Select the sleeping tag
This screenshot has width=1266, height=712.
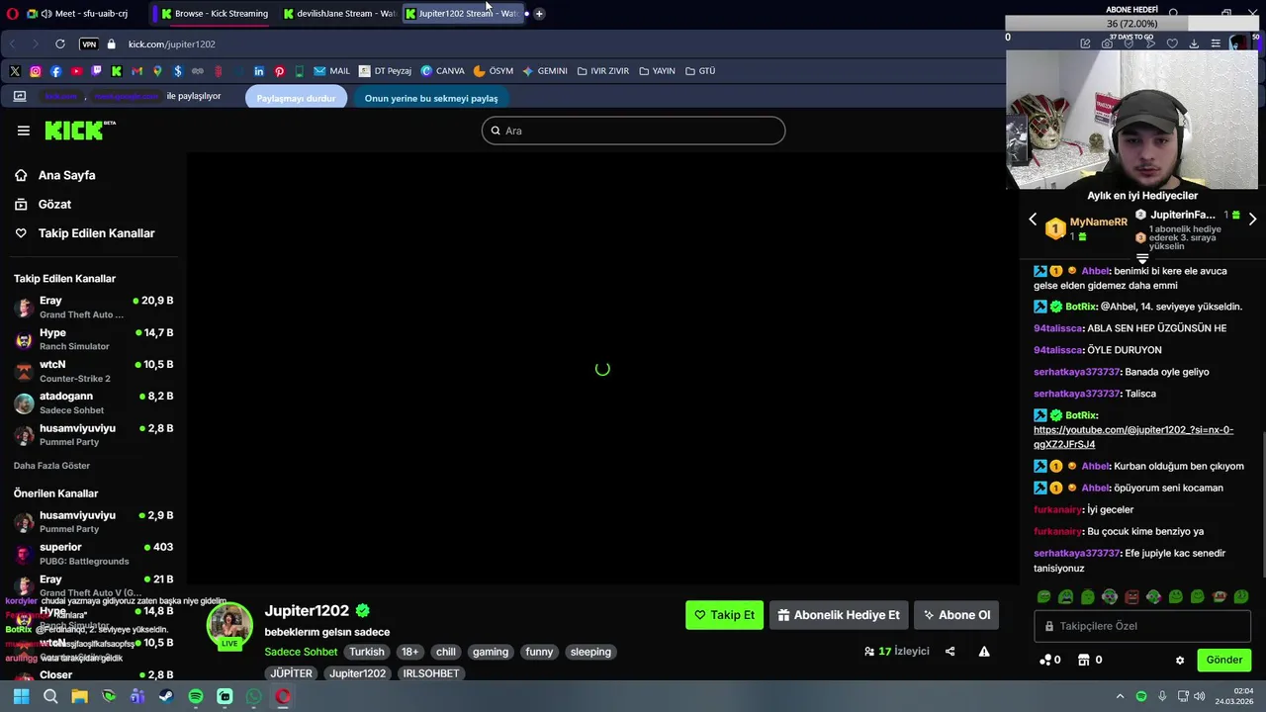(x=590, y=652)
